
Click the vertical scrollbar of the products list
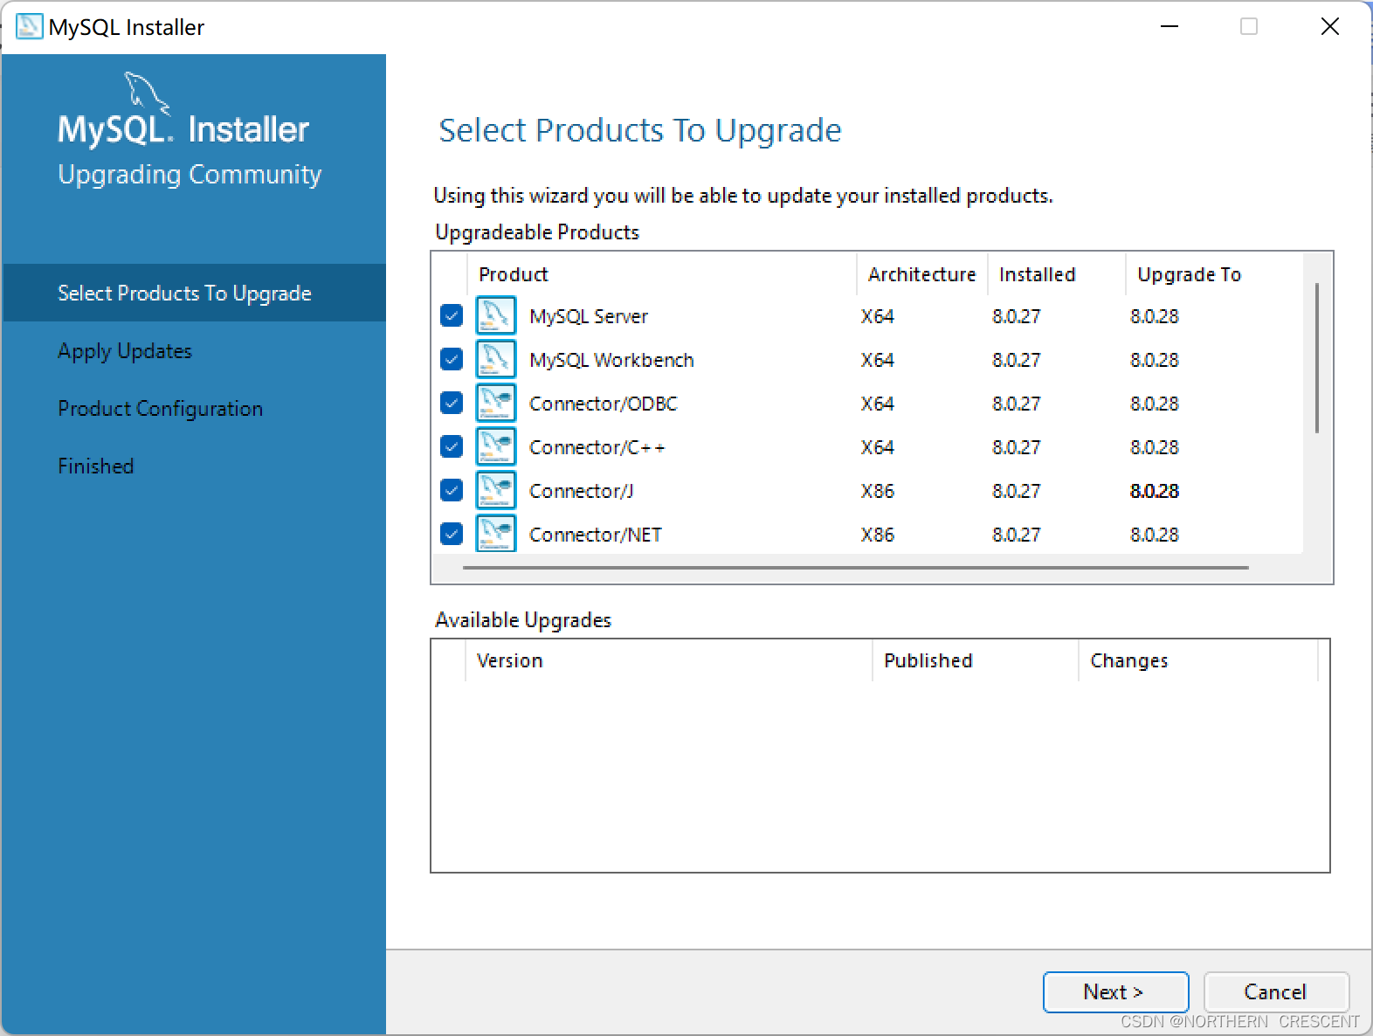tap(1317, 358)
